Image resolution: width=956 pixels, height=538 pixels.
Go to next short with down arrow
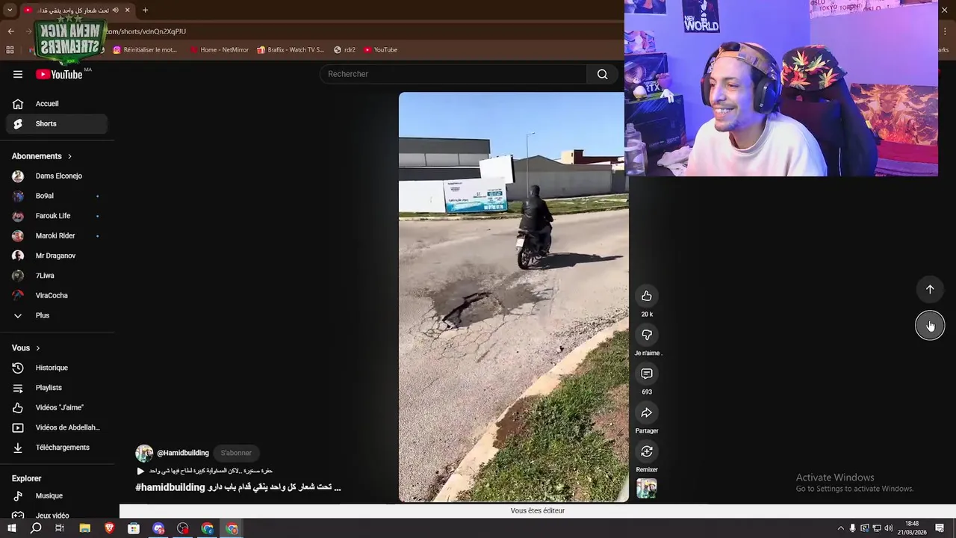coord(930,325)
